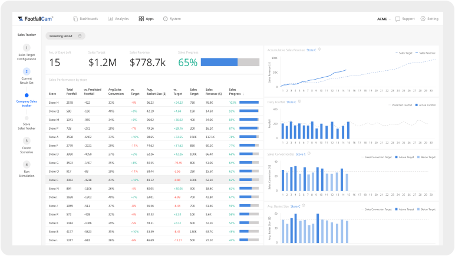
Task: Select step 4 Run Stimulation
Action: pos(27,169)
